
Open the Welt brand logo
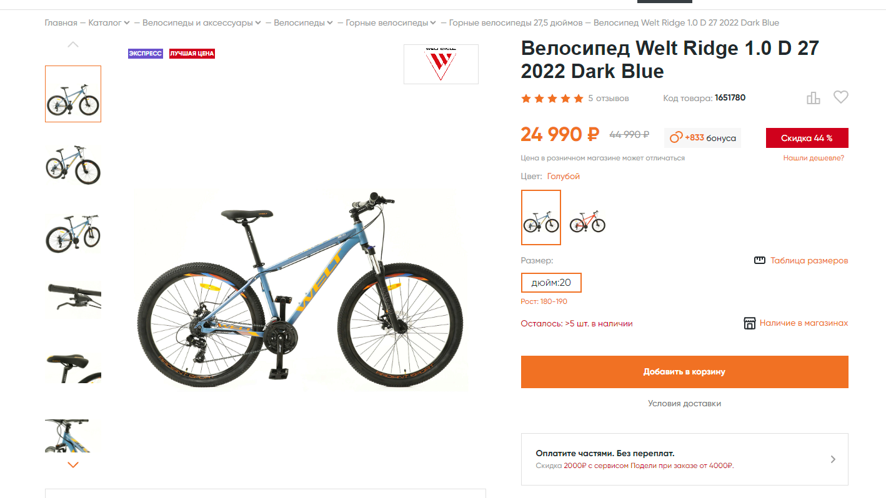(x=441, y=64)
